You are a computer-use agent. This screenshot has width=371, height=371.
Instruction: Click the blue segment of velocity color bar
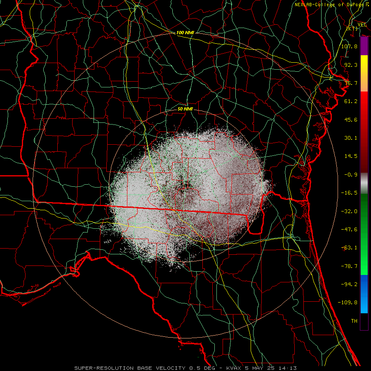[x=364, y=294]
